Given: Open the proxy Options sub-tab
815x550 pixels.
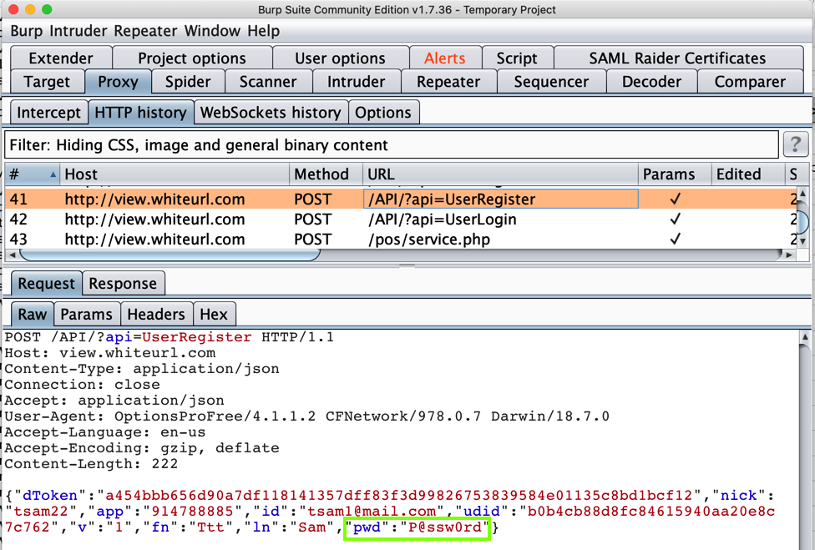Looking at the screenshot, I should click(383, 112).
